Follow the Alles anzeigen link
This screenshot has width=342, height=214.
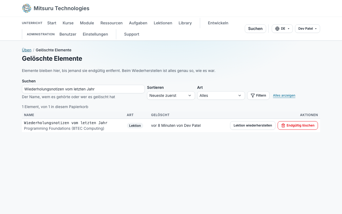pyautogui.click(x=284, y=95)
